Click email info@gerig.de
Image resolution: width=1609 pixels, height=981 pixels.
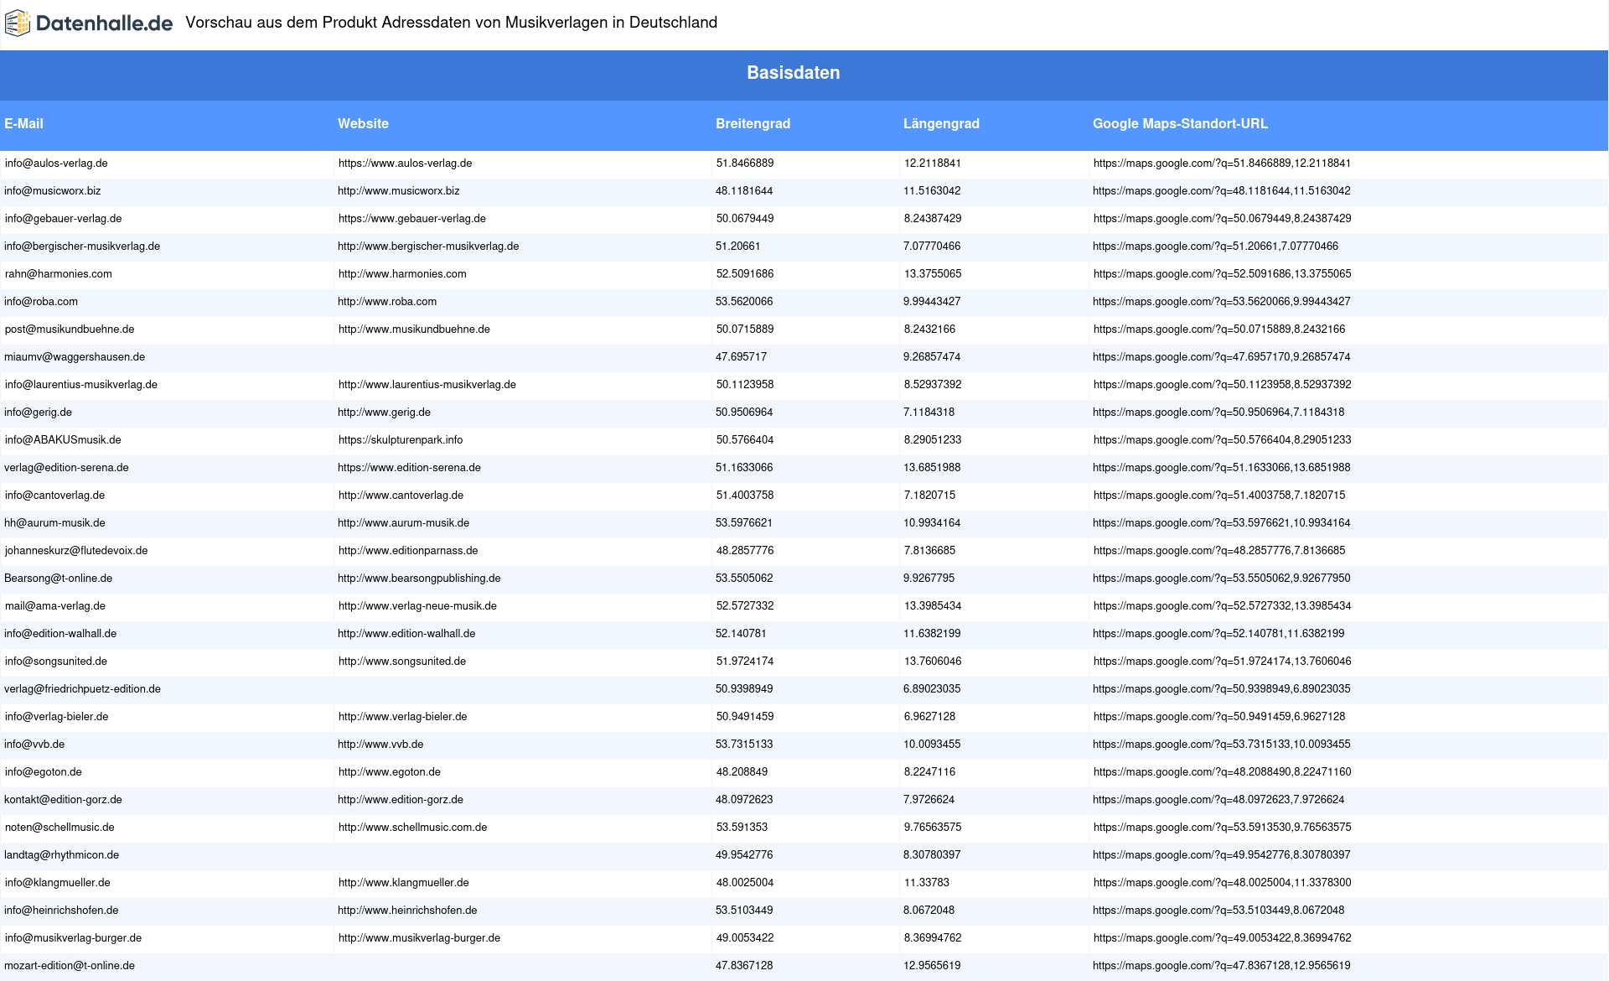pos(38,413)
